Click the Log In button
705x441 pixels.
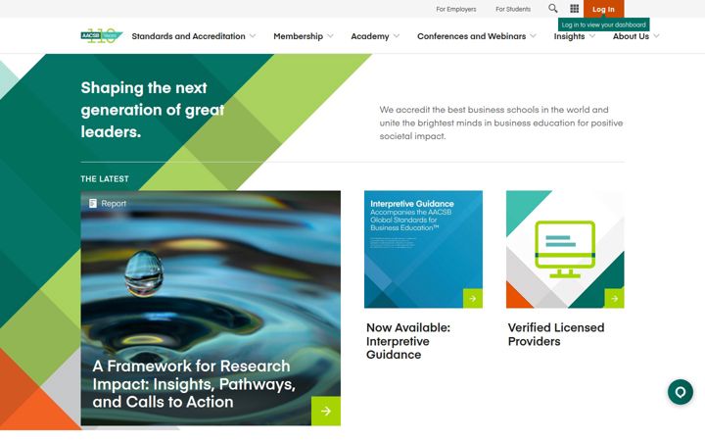(603, 9)
